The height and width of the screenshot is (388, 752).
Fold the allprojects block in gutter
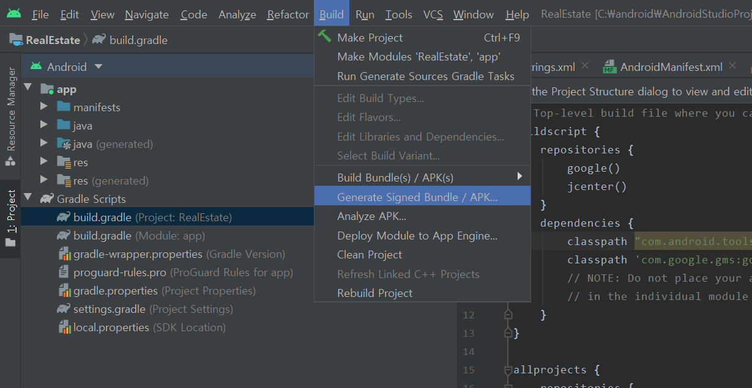pyautogui.click(x=507, y=370)
